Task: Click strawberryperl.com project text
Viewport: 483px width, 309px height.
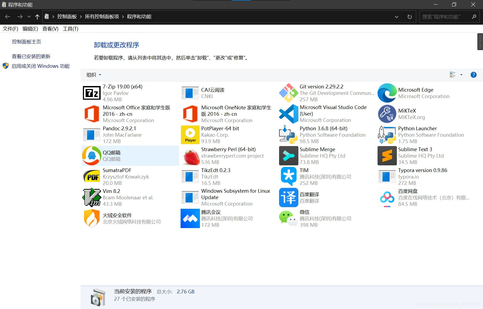Action: point(232,156)
